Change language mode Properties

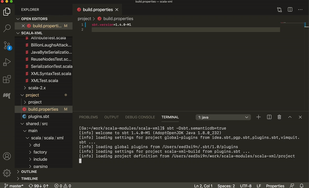coord(275,186)
